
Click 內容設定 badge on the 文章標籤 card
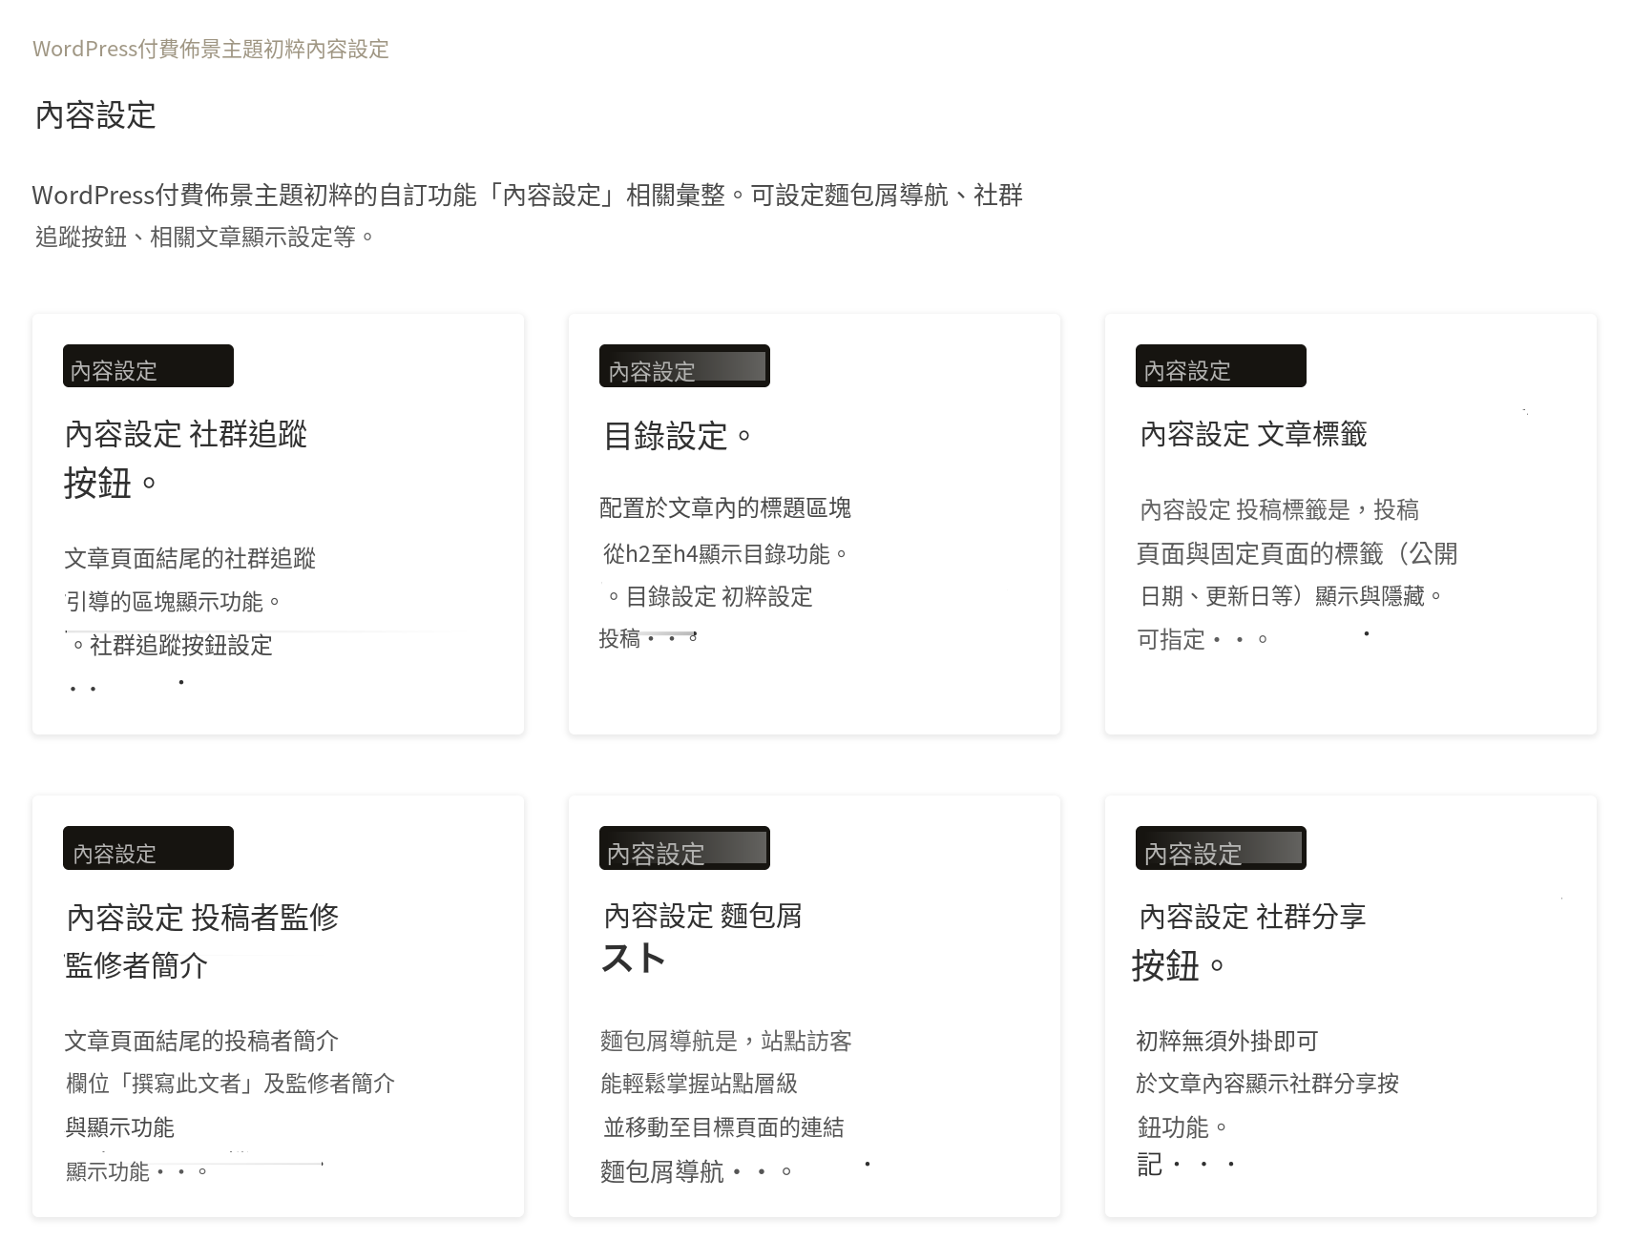click(1221, 366)
